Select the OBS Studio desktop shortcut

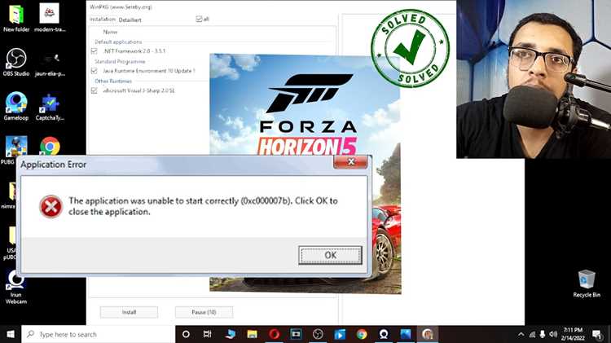(16, 62)
